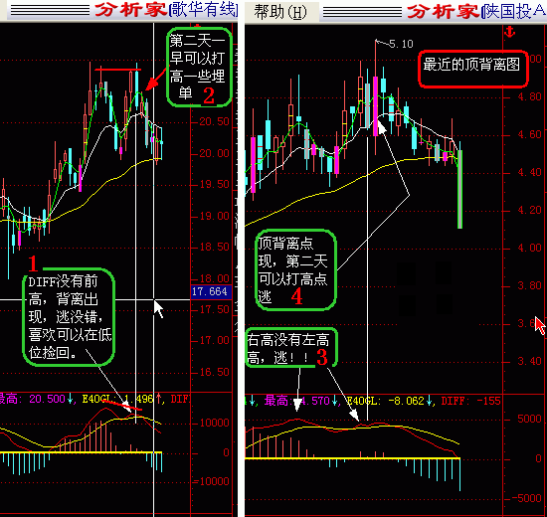This screenshot has width=547, height=517.
Task: Click the red down-arrow icon at top right
Action: (x=510, y=32)
